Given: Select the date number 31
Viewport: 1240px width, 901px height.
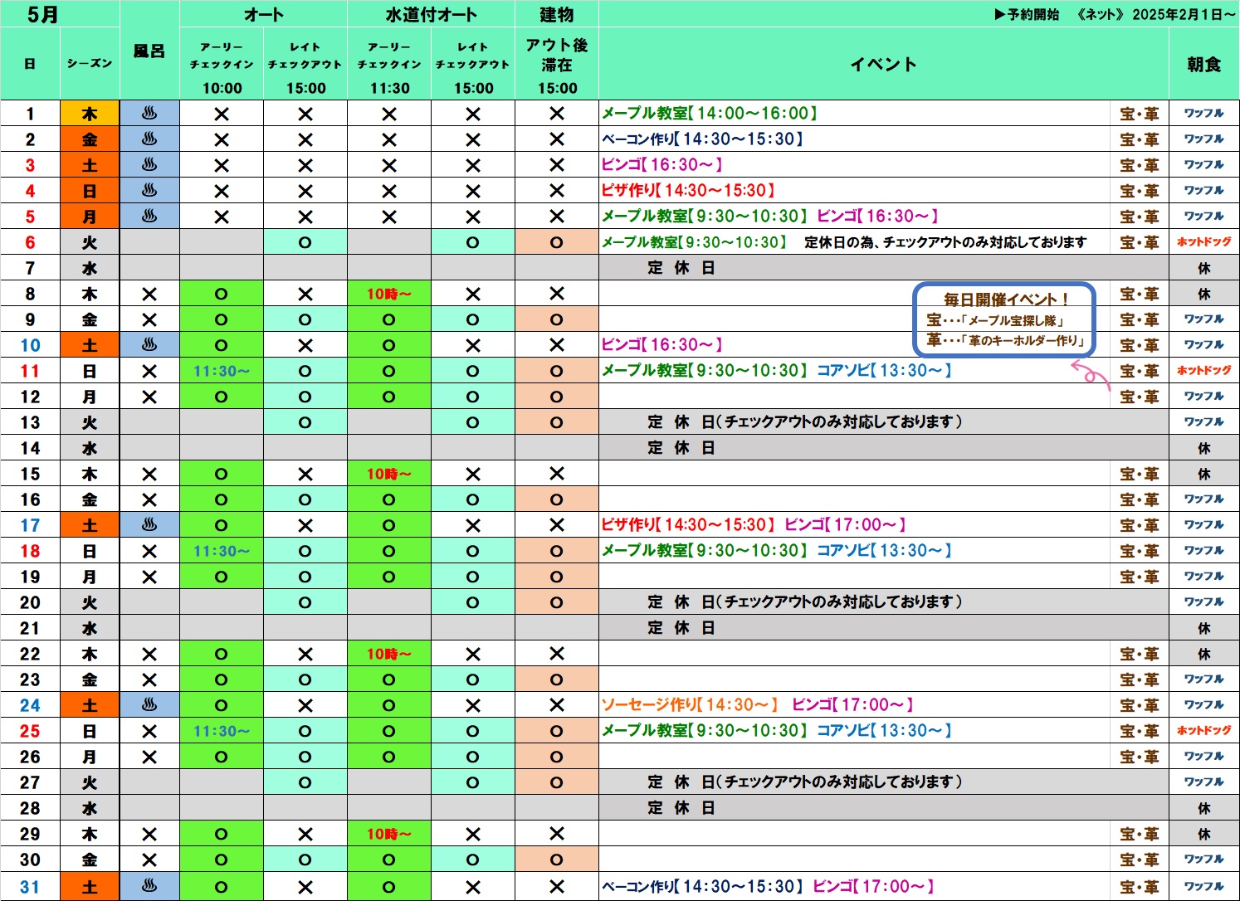Looking at the screenshot, I should click(30, 887).
